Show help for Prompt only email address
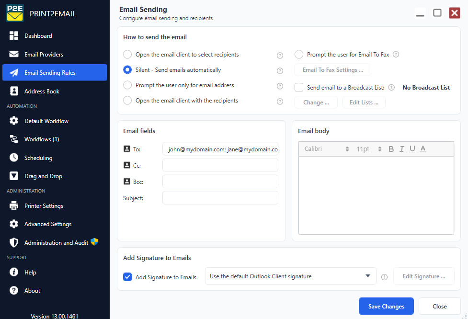 point(280,86)
